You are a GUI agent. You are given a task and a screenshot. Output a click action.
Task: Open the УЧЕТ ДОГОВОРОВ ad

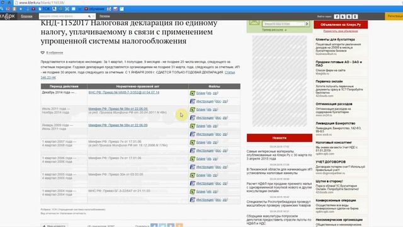(331, 162)
